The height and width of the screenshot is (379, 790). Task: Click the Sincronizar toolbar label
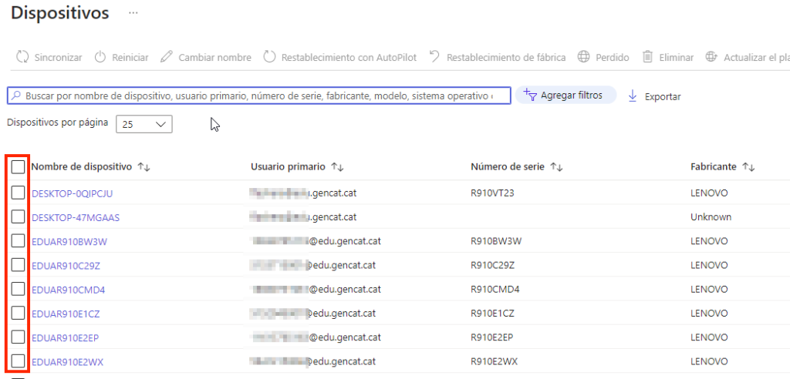click(59, 57)
